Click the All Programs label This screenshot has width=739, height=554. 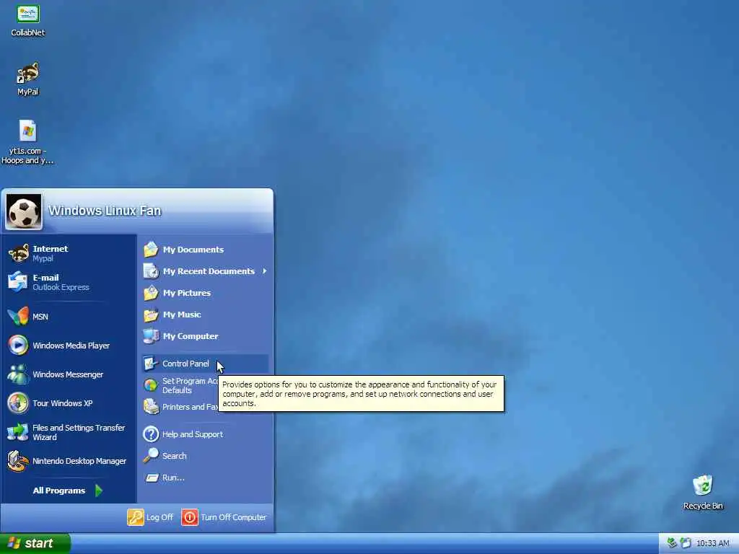click(x=59, y=491)
